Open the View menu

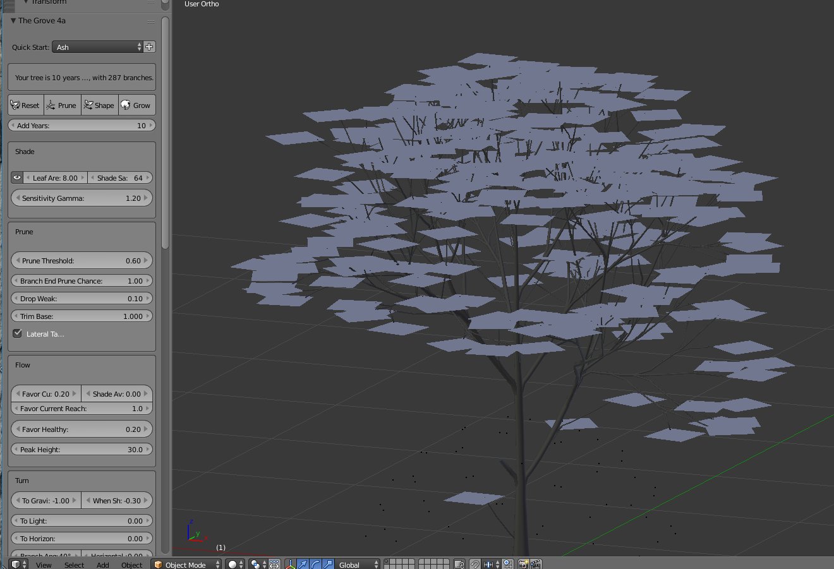pyautogui.click(x=44, y=565)
